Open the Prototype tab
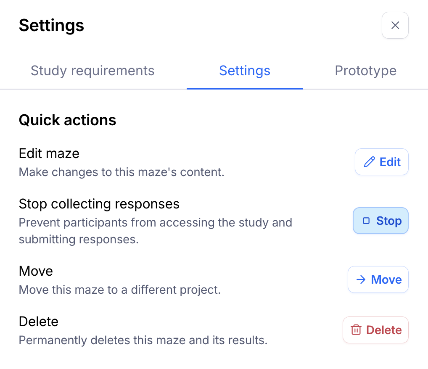Viewport: 428px width, 369px height. [365, 71]
